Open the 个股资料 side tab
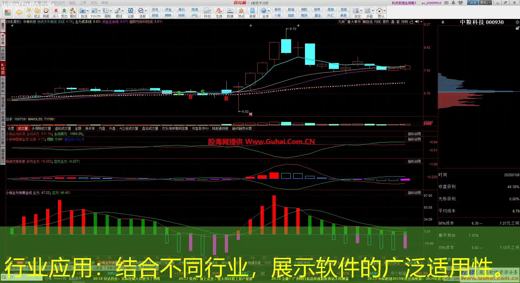Image resolution: width=520 pixels, height=283 pixels. (3, 85)
